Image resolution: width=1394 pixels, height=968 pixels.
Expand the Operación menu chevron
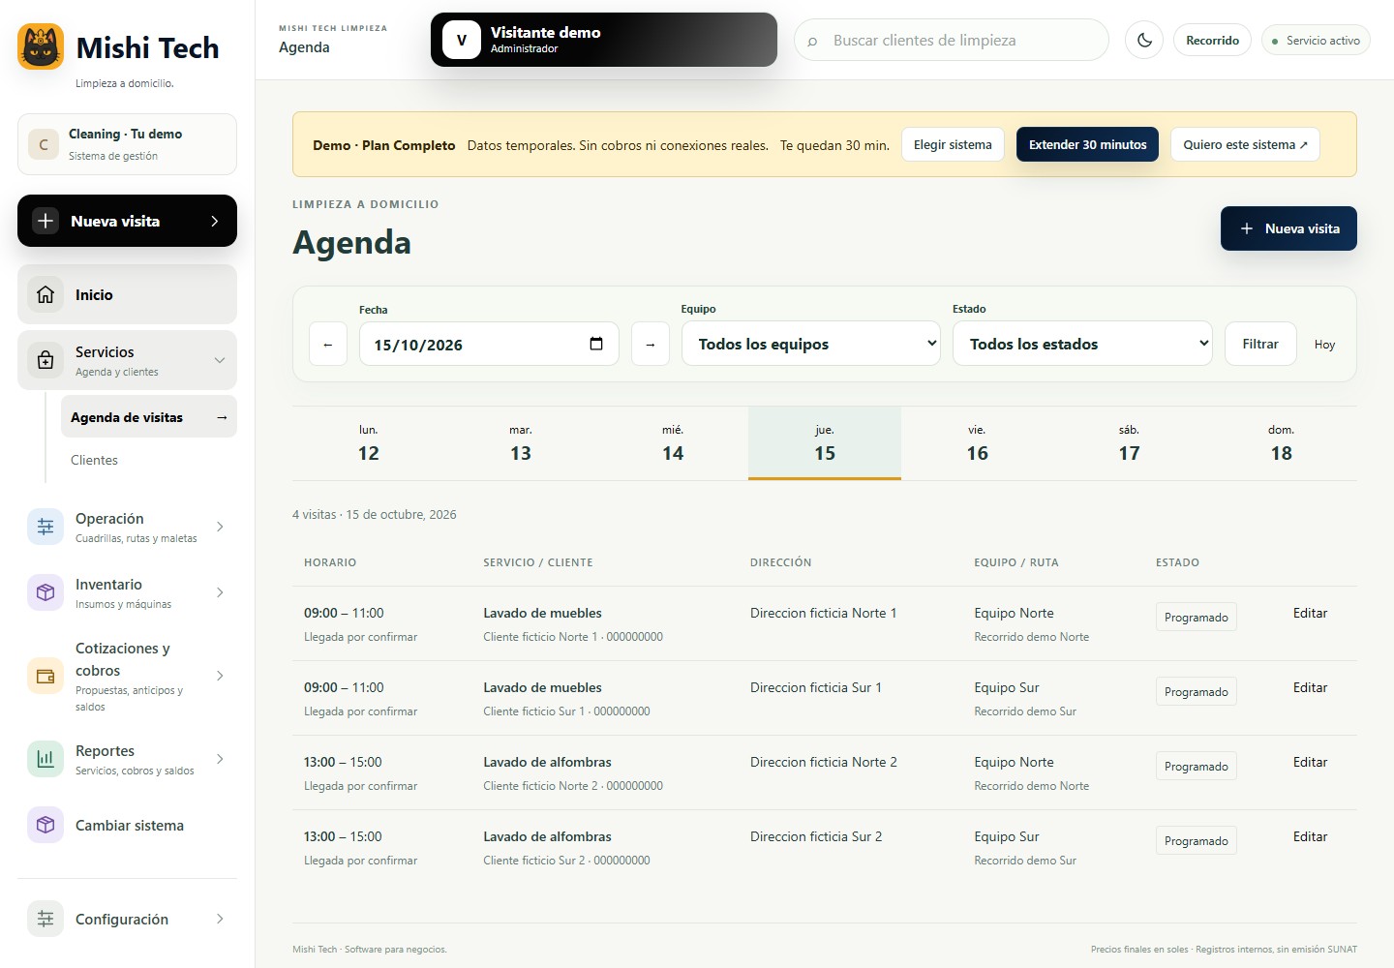click(220, 527)
